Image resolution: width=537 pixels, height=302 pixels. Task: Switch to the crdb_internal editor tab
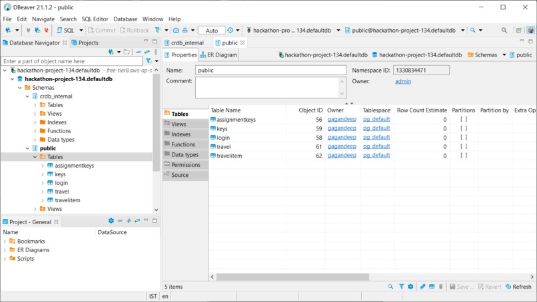pos(185,43)
